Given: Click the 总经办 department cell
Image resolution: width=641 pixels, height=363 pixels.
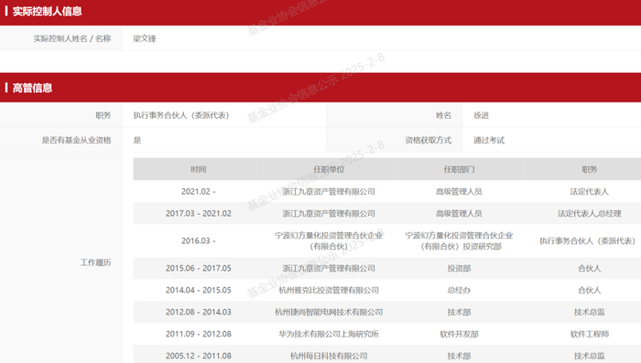Looking at the screenshot, I should (459, 290).
